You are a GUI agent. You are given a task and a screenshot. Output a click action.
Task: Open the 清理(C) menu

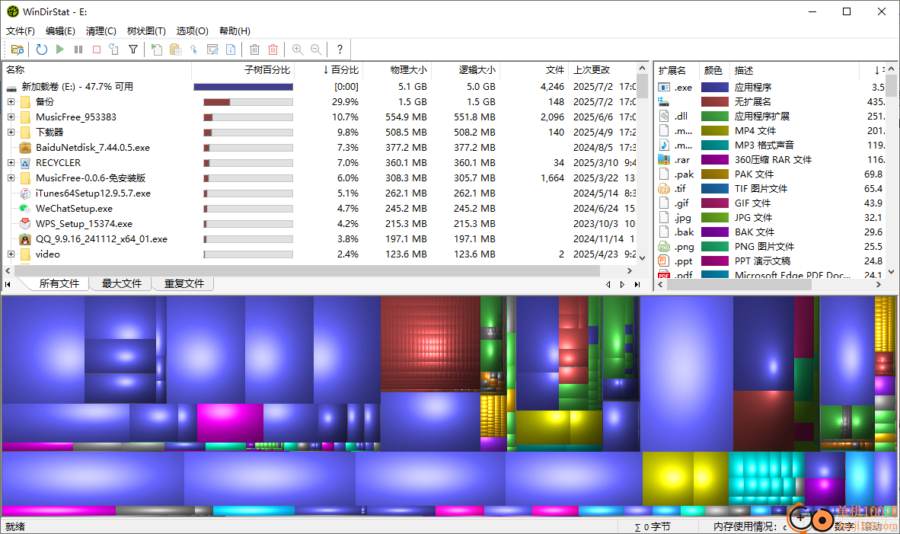point(101,31)
